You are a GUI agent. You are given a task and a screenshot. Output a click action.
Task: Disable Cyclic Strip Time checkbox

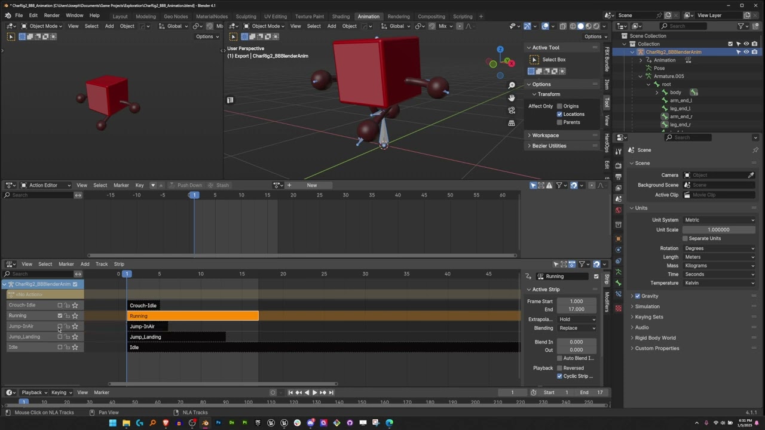[x=559, y=376]
